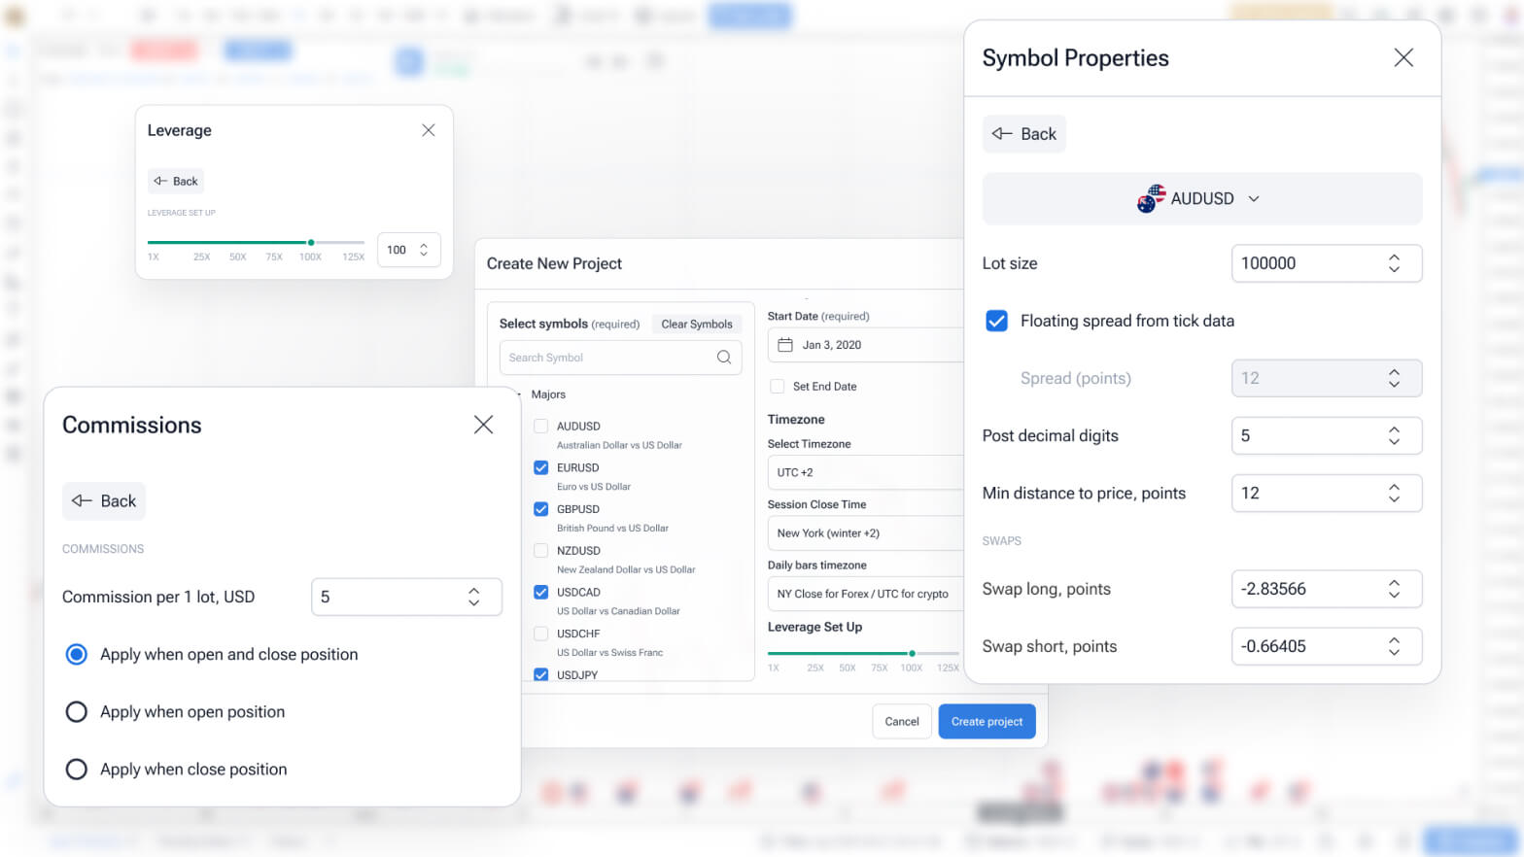
Task: Close the Leverage dialog
Action: [428, 130]
